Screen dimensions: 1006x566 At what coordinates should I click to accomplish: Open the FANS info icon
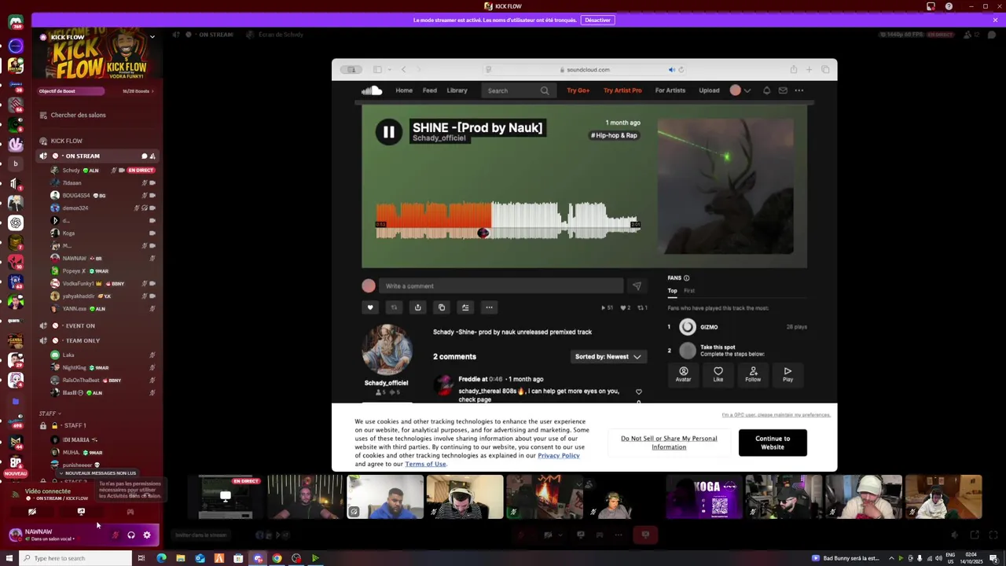[x=686, y=277]
